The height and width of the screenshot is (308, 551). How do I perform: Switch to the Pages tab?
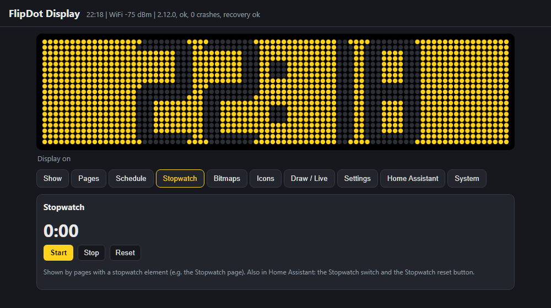click(x=89, y=178)
